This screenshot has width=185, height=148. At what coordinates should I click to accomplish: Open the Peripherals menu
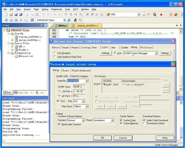(56, 9)
